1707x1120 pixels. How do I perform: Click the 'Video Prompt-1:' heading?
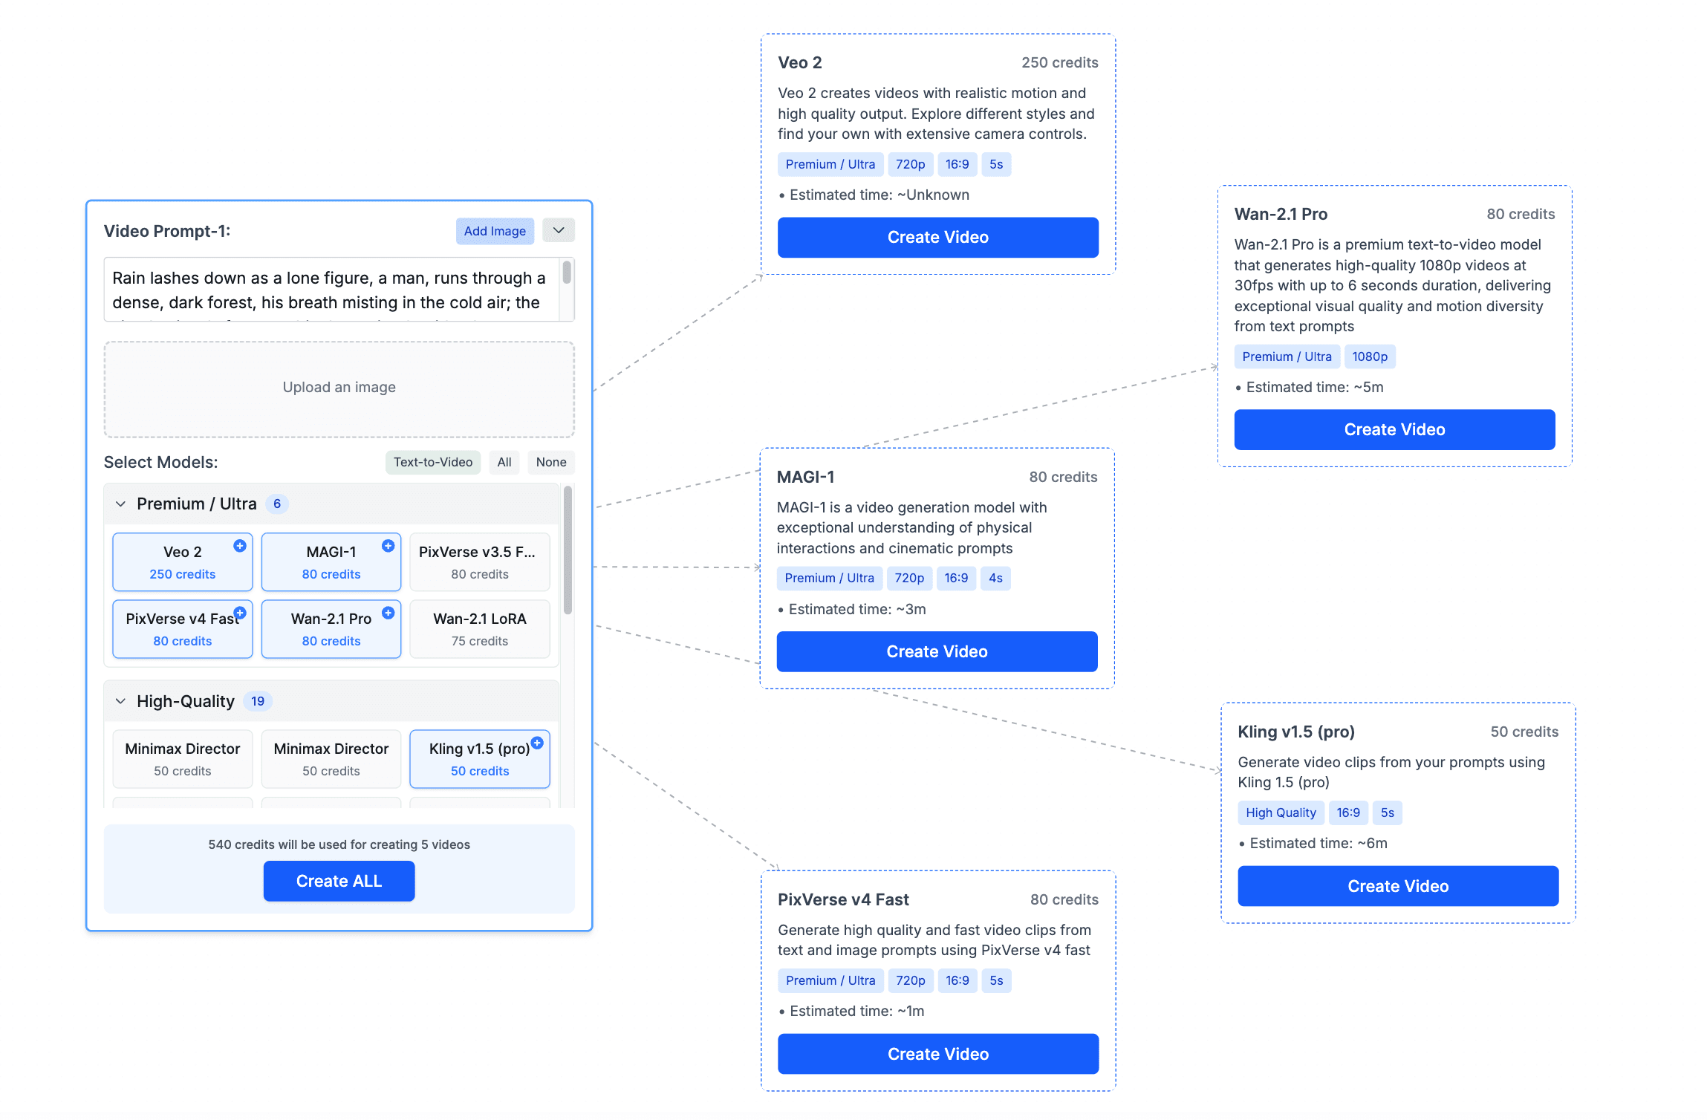[167, 231]
